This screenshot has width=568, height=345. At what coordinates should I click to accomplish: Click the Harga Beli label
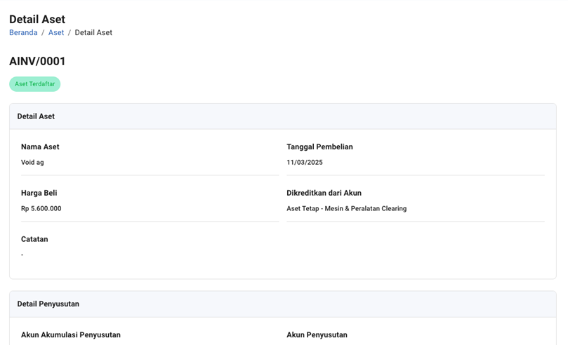[x=39, y=194]
